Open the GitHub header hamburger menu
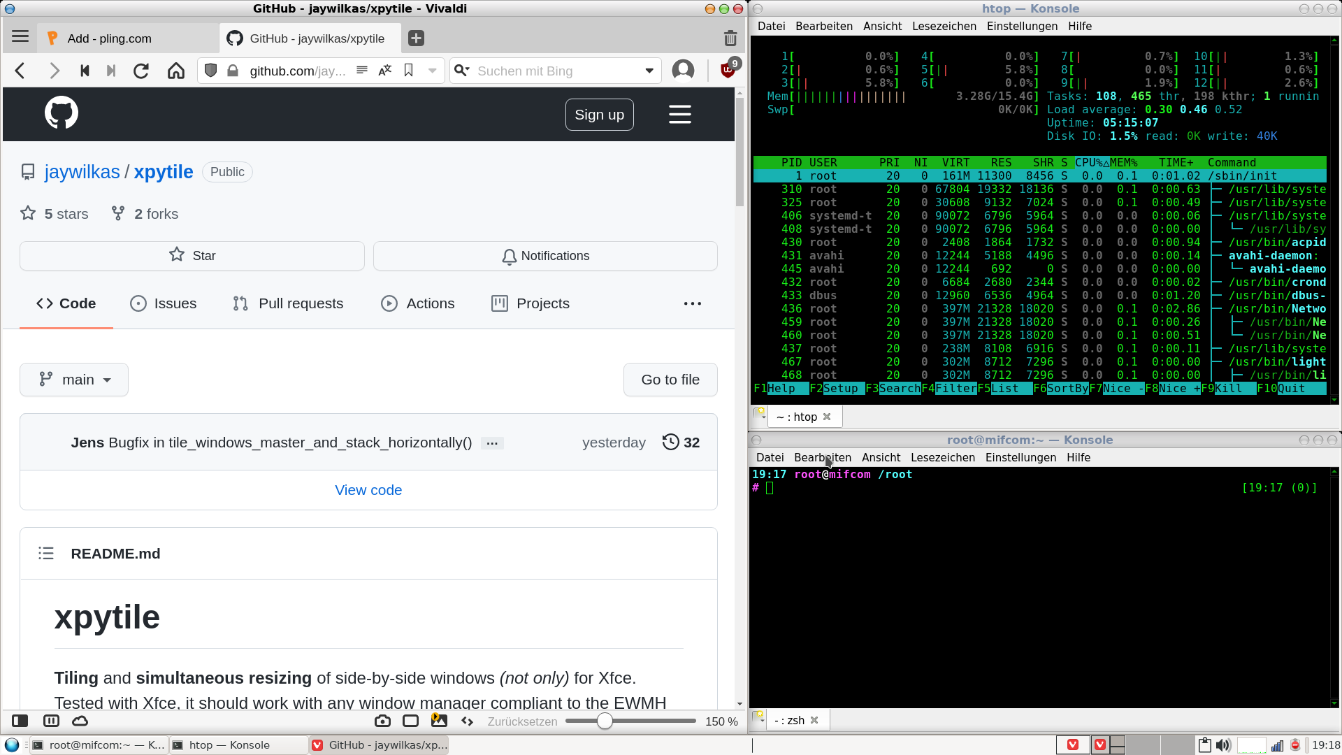The height and width of the screenshot is (755, 1342). pyautogui.click(x=680, y=115)
